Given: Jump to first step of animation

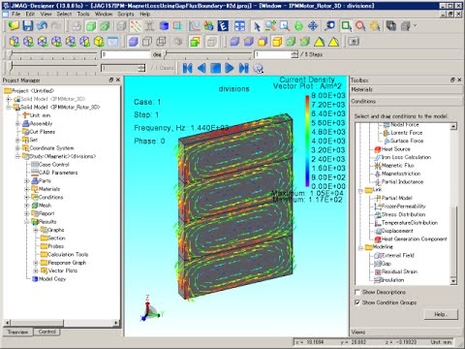Looking at the screenshot, I should click(x=187, y=68).
